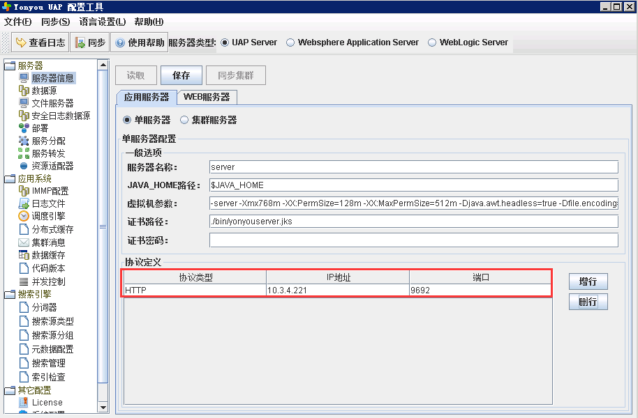Click the 服务器名称 input field
Screen dimensions: 638x418
(x=414, y=167)
